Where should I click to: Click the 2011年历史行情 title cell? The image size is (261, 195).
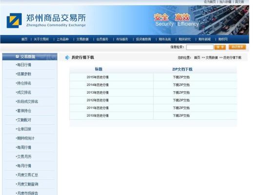tap(98, 108)
